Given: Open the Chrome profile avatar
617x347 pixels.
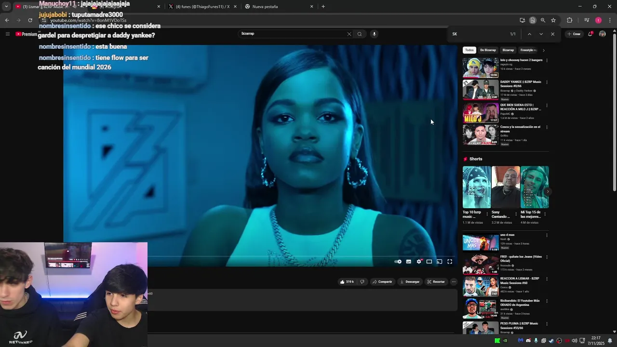Looking at the screenshot, I should (x=598, y=20).
